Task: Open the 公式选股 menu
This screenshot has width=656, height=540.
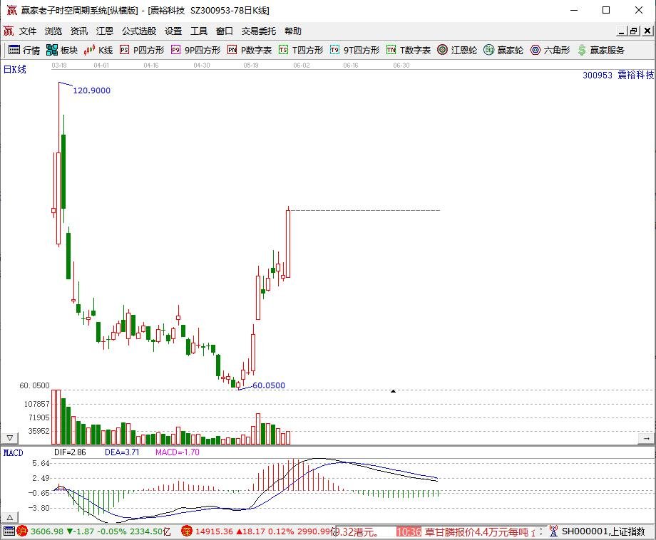Action: coord(139,31)
